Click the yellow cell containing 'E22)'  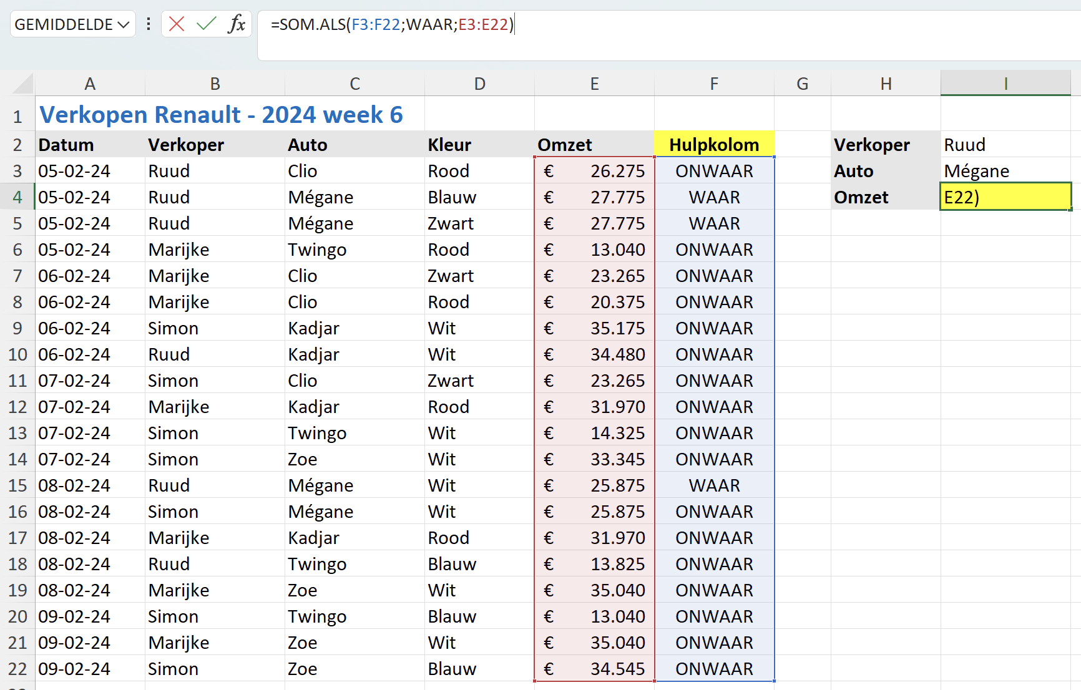(1005, 197)
